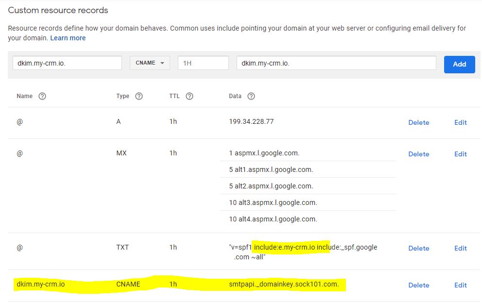Delete the SPF TXT record

[419, 248]
